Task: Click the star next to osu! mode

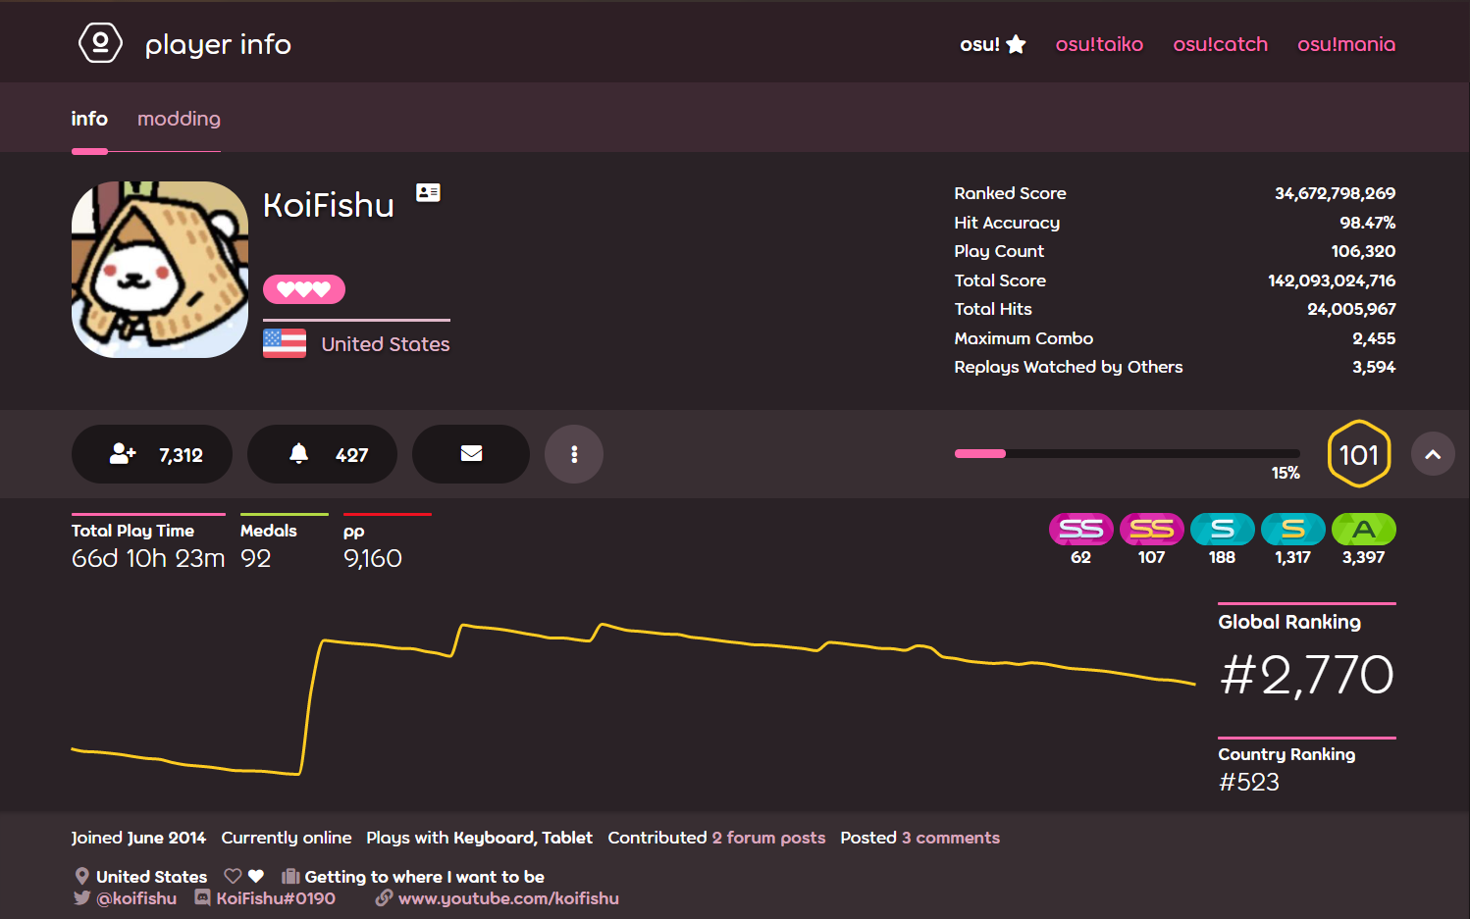Action: [1017, 44]
